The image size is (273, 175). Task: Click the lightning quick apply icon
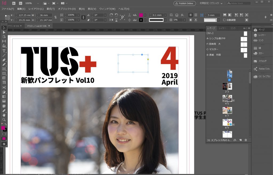coord(266,17)
